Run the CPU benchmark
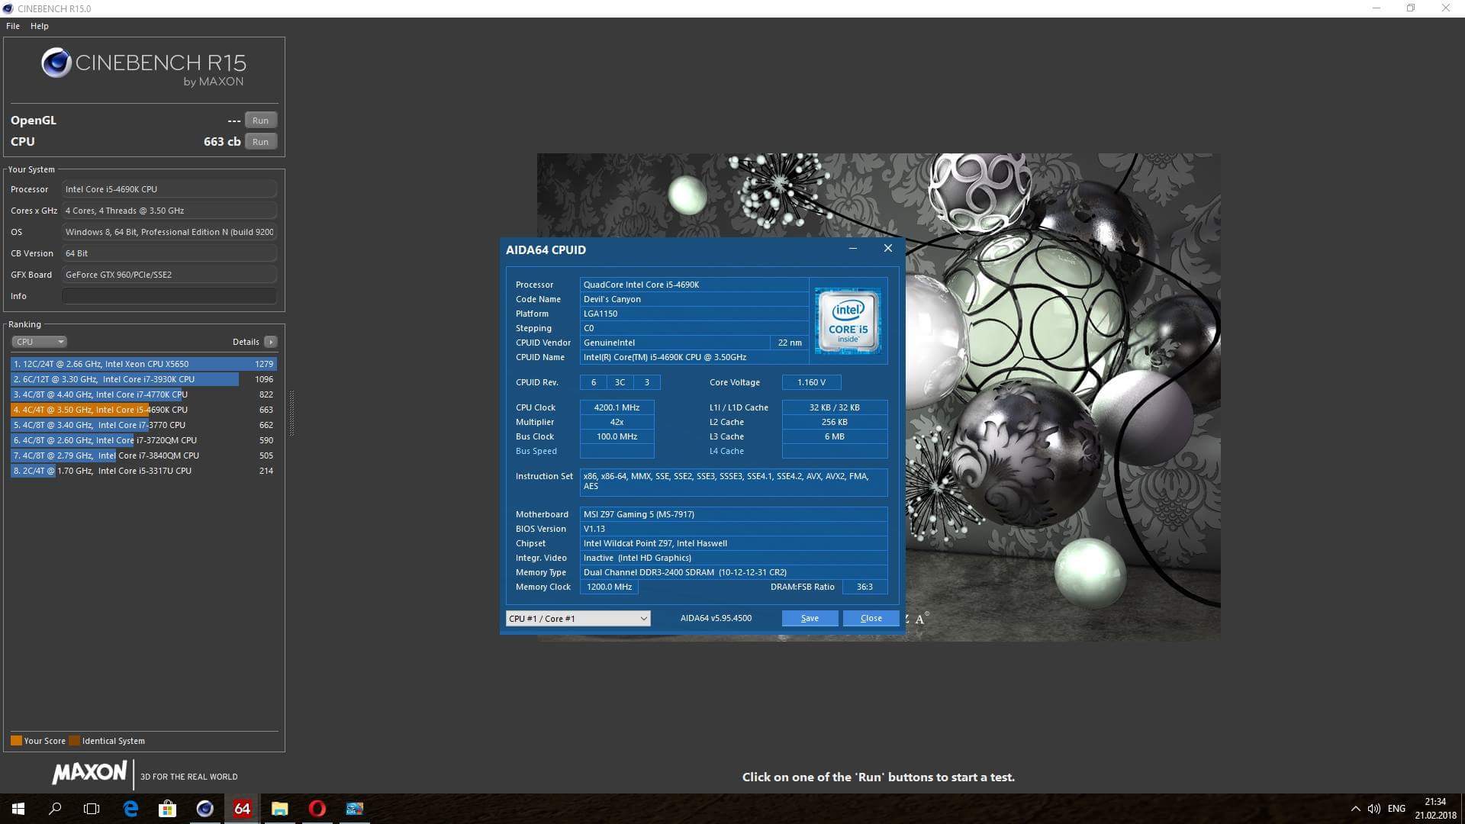 260,142
